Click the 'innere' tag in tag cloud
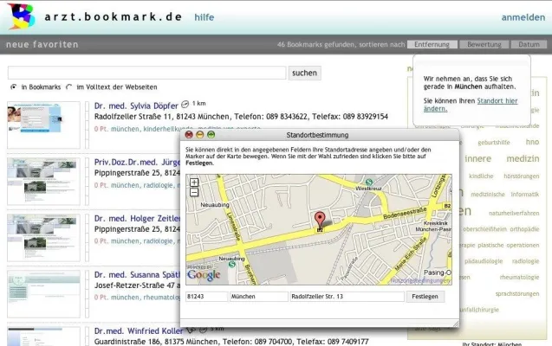This screenshot has height=346, width=552. 477,159
